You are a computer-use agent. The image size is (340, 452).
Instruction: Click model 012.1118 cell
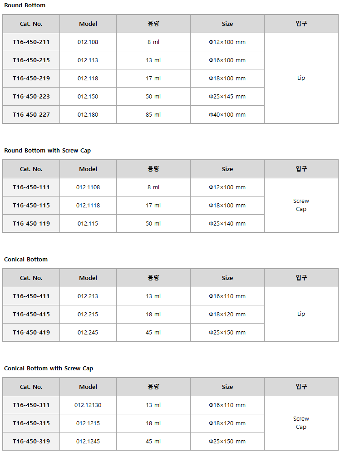[x=88, y=206]
